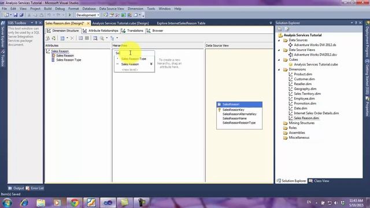Click the Copy toolbar icon
This screenshot has width=370, height=208.
click(35, 15)
